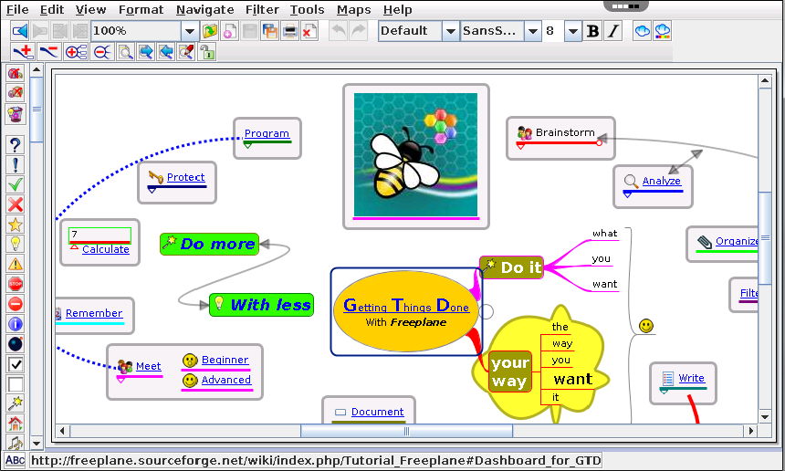
Task: Add the red STOP sign icon
Action: coord(16,284)
